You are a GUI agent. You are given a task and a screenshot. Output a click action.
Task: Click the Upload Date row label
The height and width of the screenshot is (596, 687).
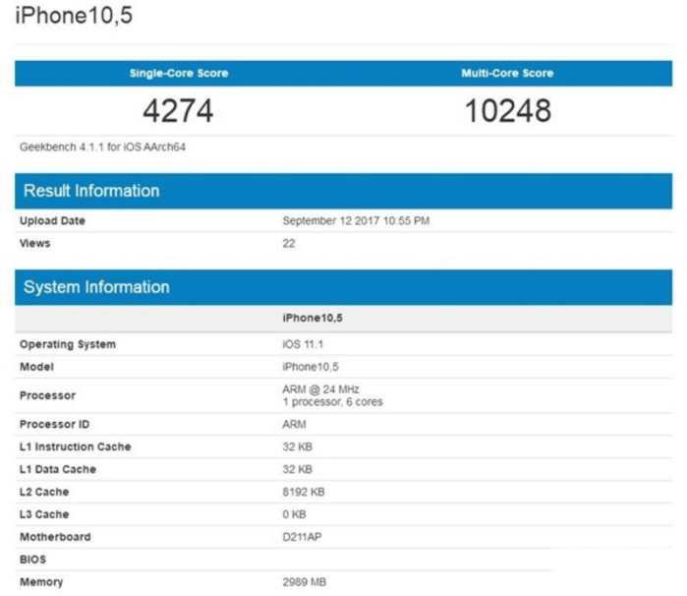coord(52,221)
